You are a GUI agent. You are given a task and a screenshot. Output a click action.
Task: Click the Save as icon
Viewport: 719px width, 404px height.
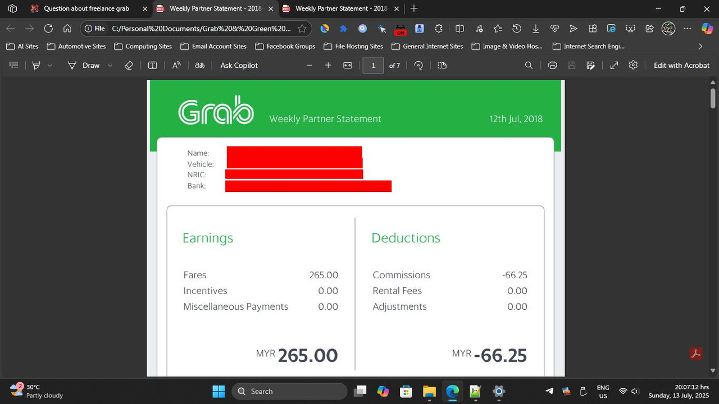(x=590, y=66)
